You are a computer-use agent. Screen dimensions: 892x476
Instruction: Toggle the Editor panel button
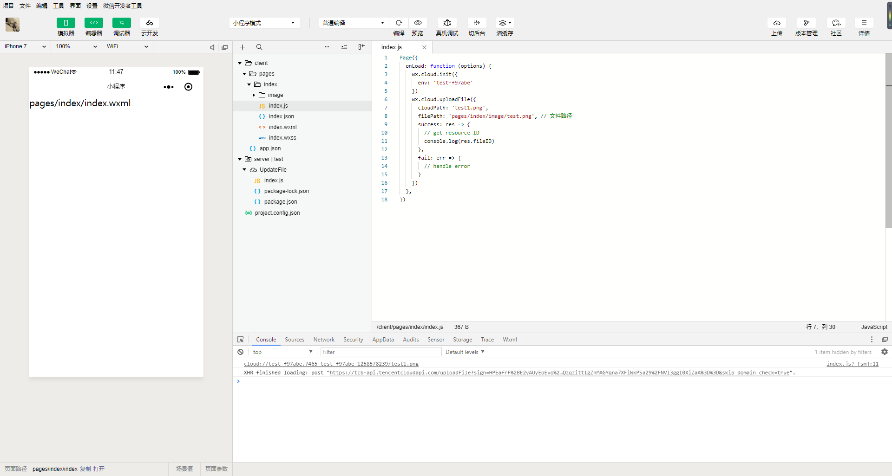click(93, 23)
